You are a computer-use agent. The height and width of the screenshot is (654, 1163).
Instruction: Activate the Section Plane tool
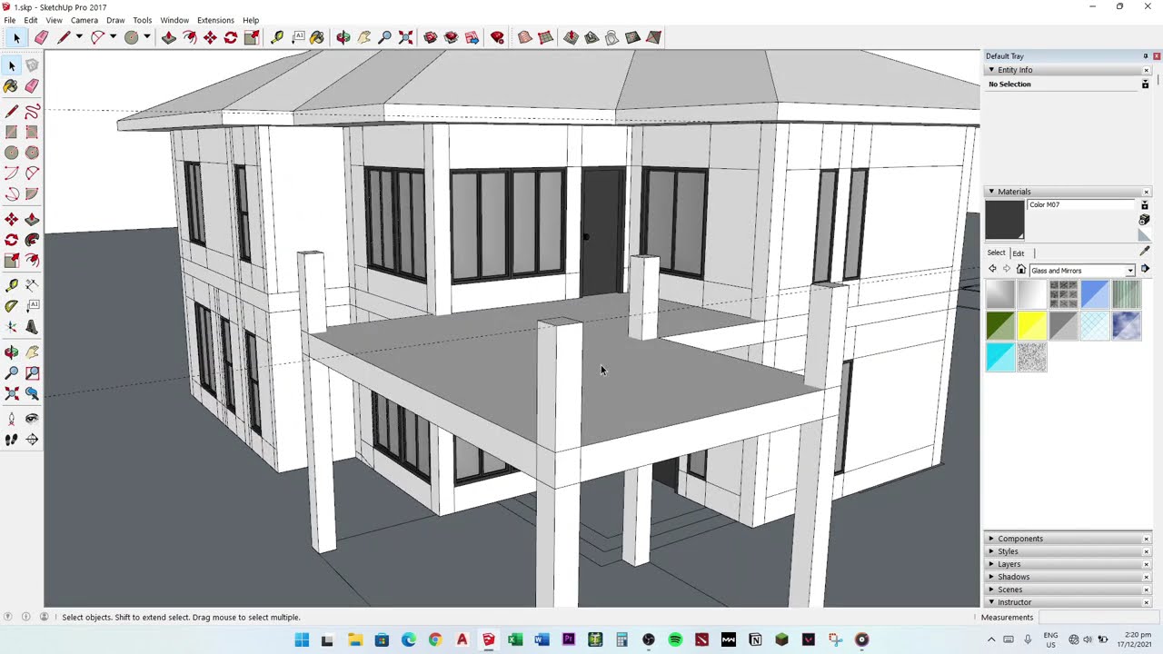pyautogui.click(x=32, y=440)
